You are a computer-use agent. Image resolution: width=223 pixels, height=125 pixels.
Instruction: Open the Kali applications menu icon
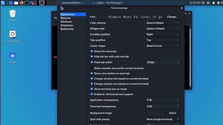3,3
